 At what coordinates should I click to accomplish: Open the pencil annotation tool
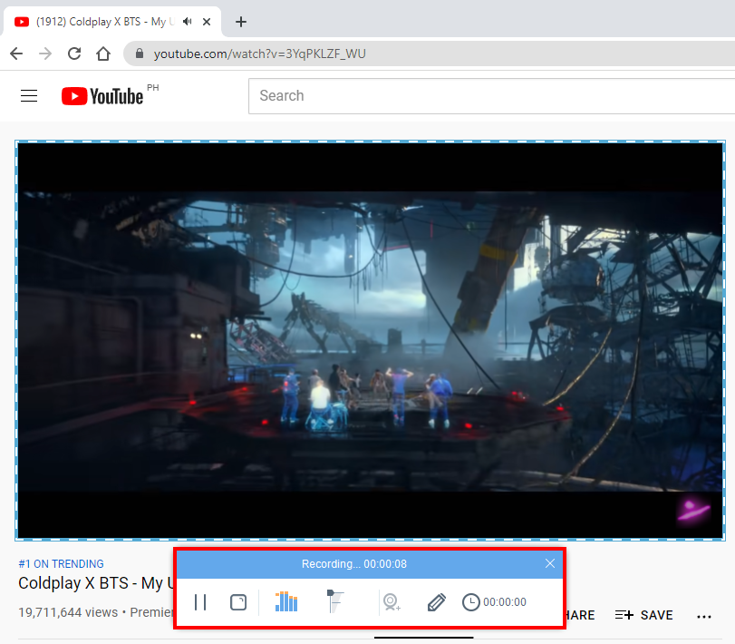[x=437, y=602]
